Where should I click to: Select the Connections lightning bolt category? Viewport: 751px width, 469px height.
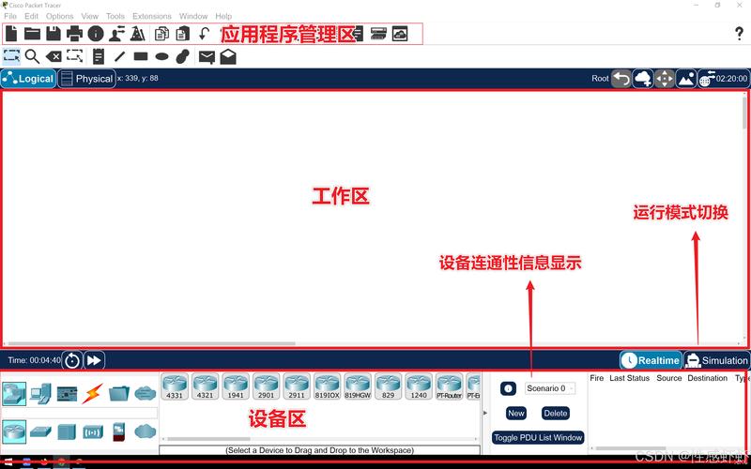[93, 393]
